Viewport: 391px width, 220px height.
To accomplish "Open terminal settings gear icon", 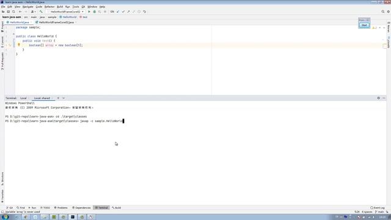I will [x=379, y=98].
